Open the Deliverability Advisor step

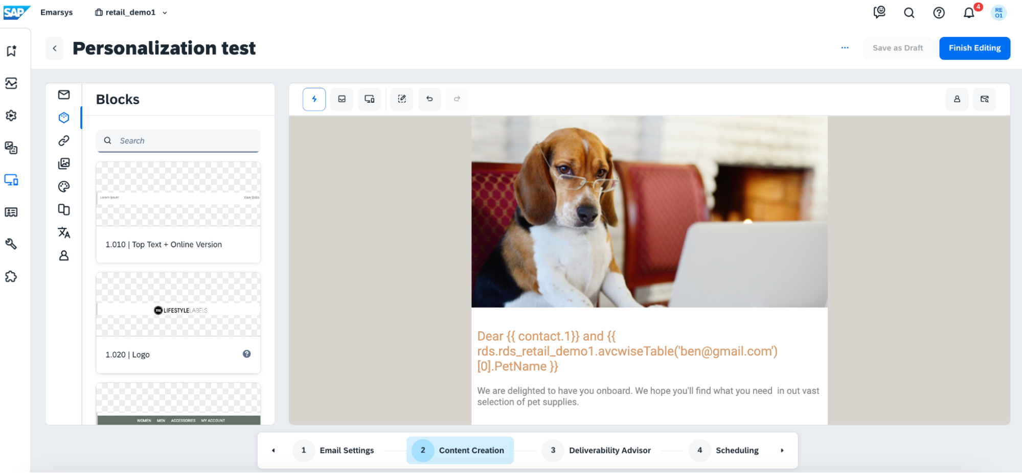[x=609, y=451]
